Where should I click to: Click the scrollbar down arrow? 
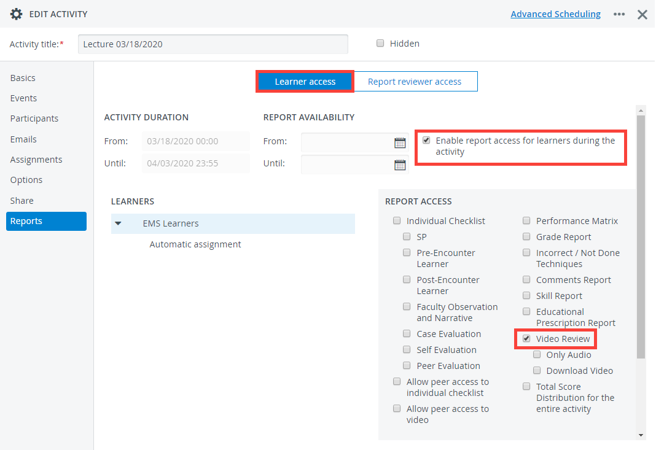point(641,435)
